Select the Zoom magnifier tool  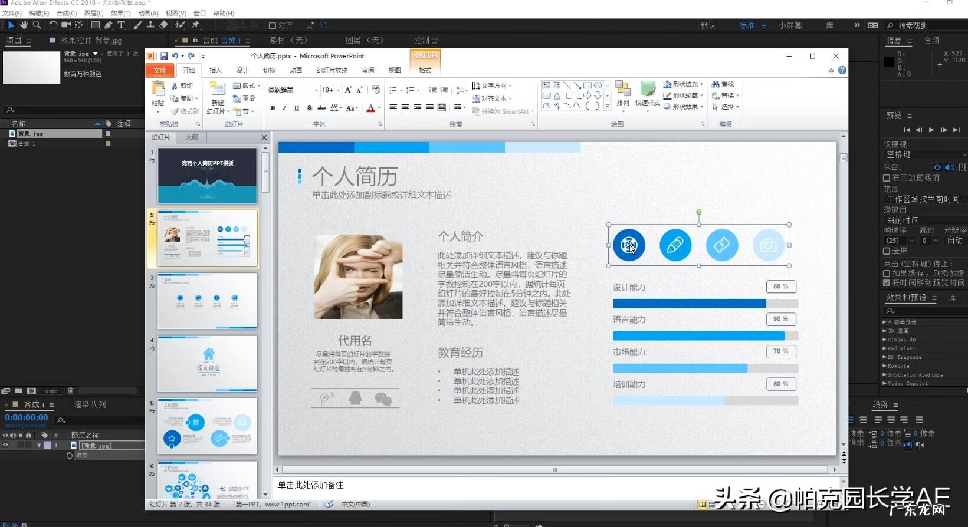point(37,25)
